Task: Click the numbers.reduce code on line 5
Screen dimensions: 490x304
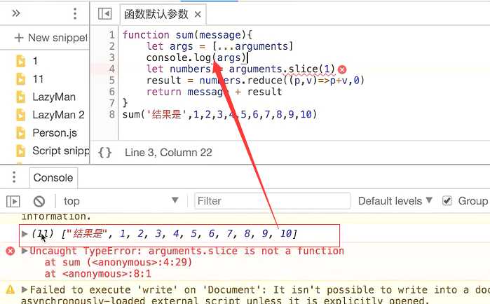Action: click(282, 81)
